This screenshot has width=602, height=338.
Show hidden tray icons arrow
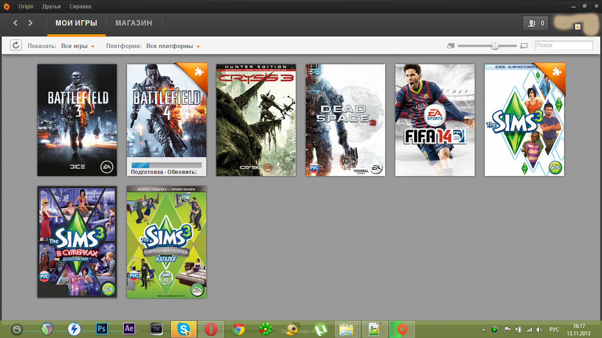pyautogui.click(x=484, y=330)
